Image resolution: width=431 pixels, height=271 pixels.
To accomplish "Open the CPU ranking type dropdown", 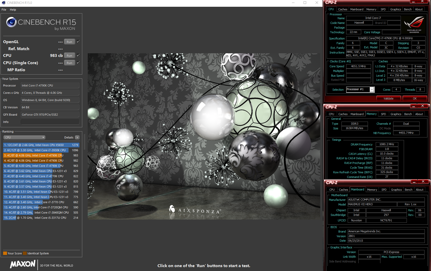I will tap(24, 137).
